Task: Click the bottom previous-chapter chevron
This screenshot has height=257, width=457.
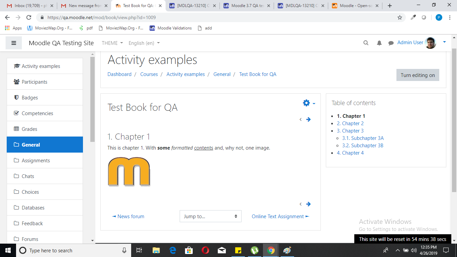Action: [300, 204]
